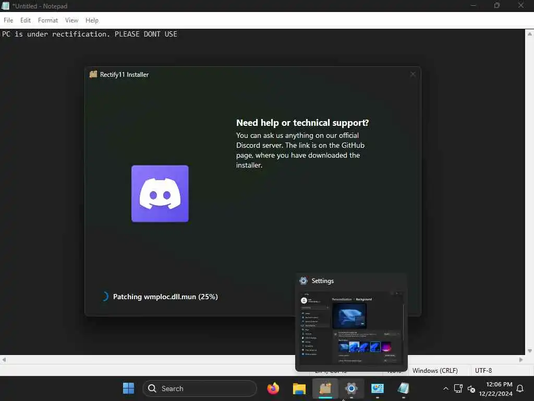
Task: Click the Rectify11 Installer title bar icon
Action: point(93,74)
